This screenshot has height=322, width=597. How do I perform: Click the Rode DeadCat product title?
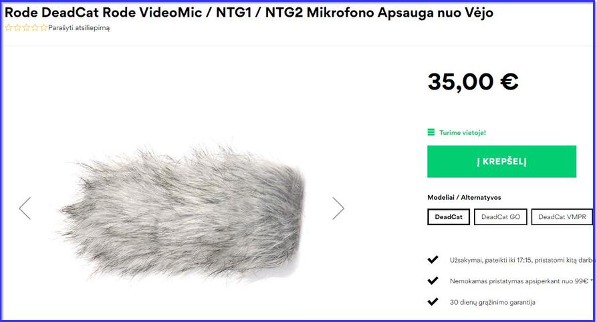[x=249, y=13]
